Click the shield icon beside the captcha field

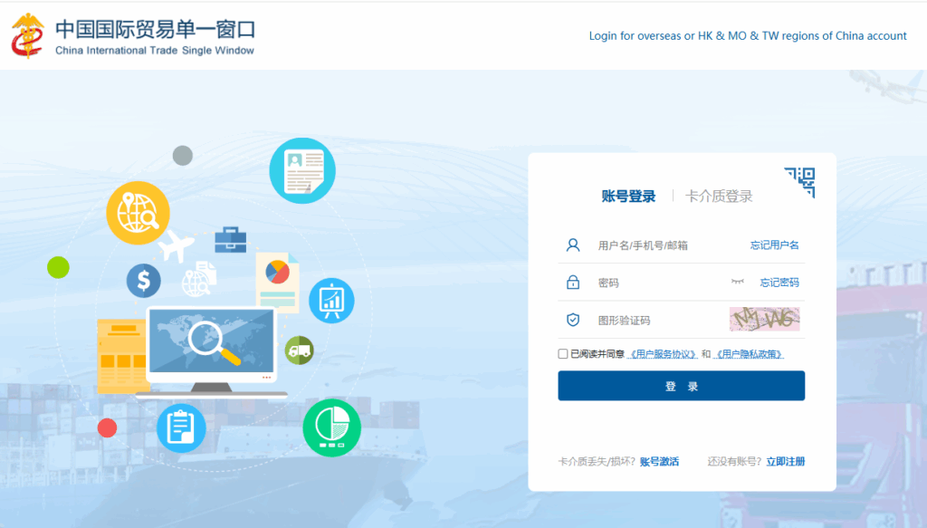point(572,319)
